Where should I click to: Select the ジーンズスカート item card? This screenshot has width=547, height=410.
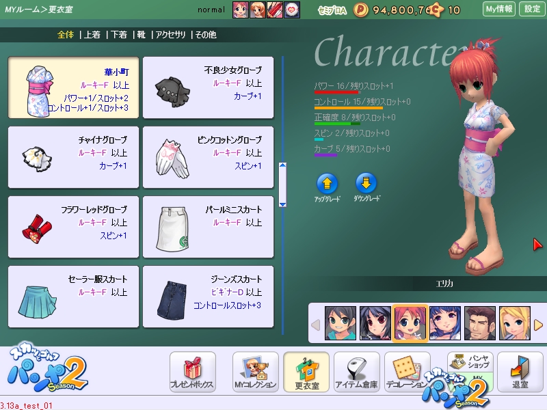[x=209, y=297]
